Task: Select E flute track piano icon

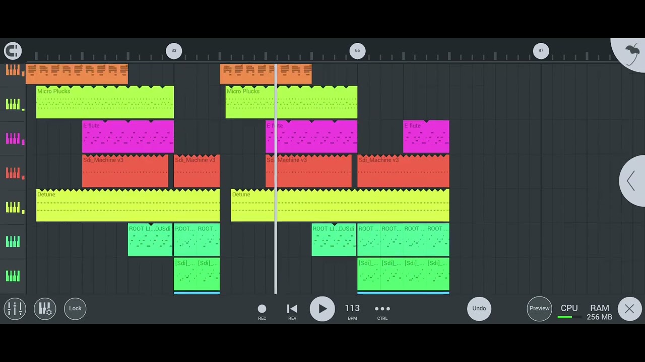Action: 14,138
